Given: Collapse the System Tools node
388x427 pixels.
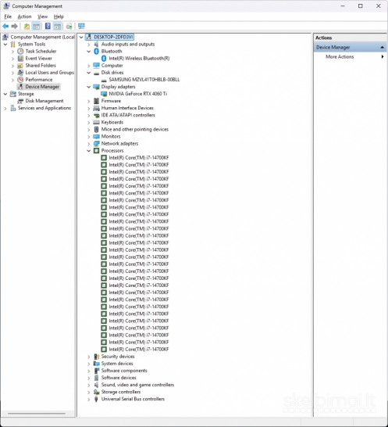Looking at the screenshot, I should [5, 44].
